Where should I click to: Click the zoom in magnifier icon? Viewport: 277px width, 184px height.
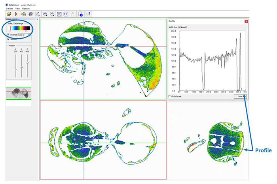(46, 14)
